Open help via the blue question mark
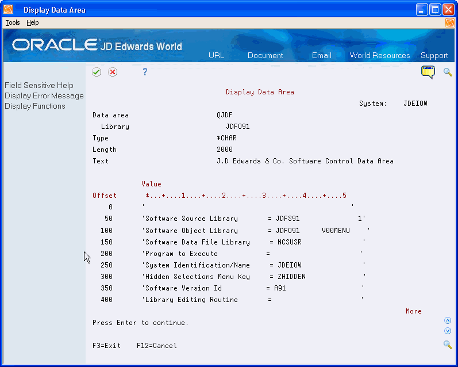This screenshot has width=458, height=367. (145, 72)
